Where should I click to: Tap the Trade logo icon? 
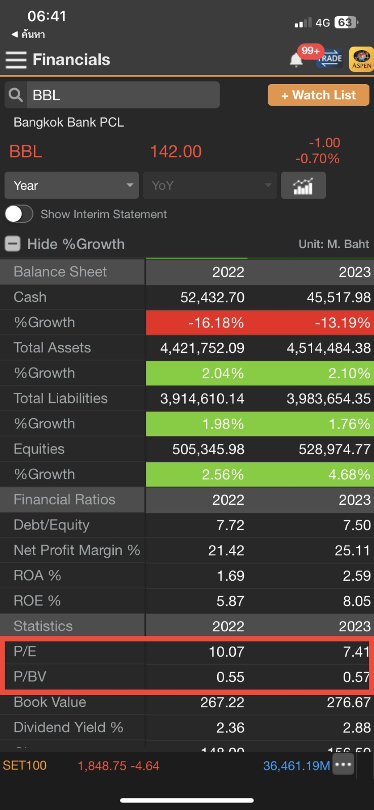click(x=330, y=59)
